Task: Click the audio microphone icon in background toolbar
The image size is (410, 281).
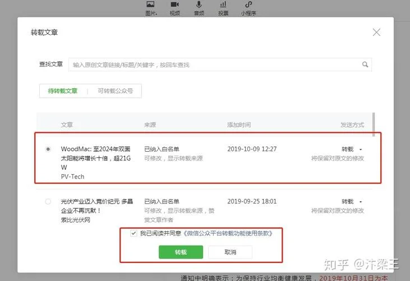Action: (199, 4)
